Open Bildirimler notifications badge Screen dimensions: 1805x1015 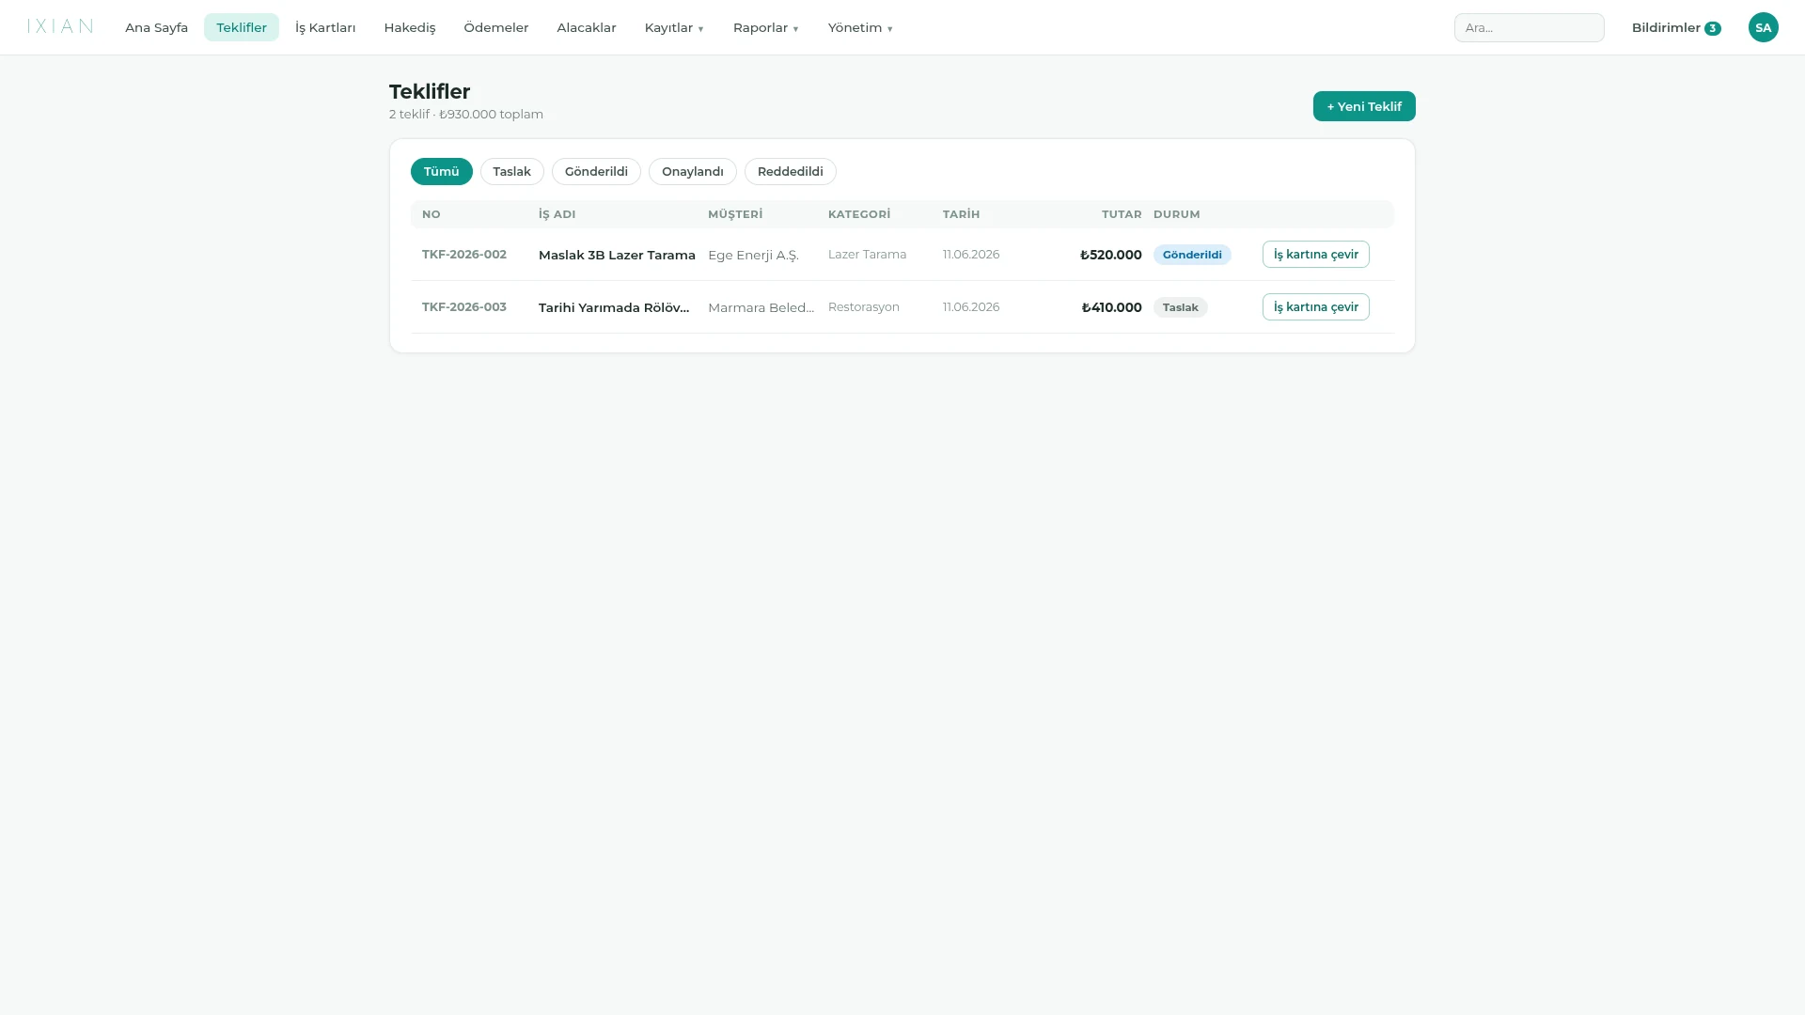click(1675, 27)
